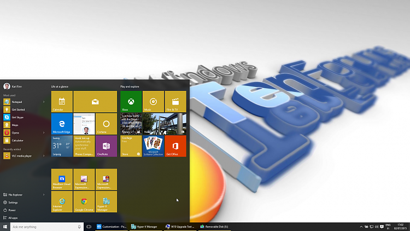This screenshot has height=231, width=410.
Task: Open the Phone Companion tile
Action: (84, 146)
